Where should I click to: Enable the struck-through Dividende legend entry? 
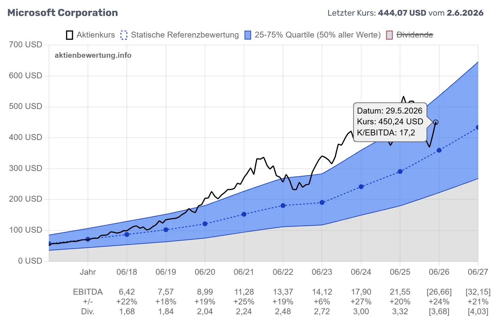(x=410, y=35)
